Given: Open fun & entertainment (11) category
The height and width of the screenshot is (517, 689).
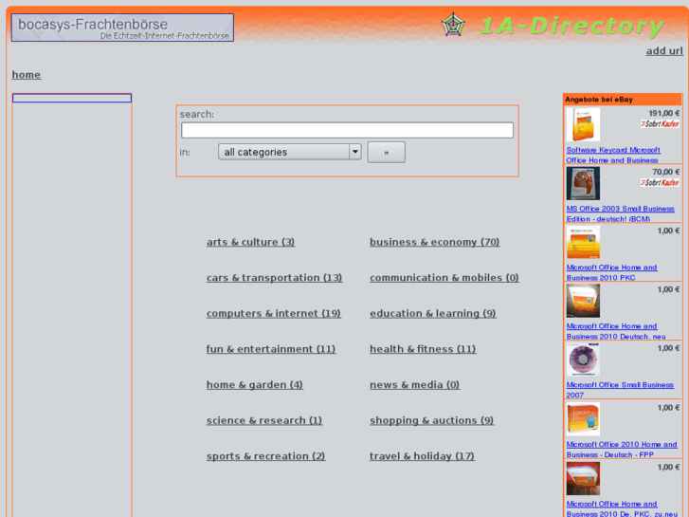Looking at the screenshot, I should coord(271,349).
